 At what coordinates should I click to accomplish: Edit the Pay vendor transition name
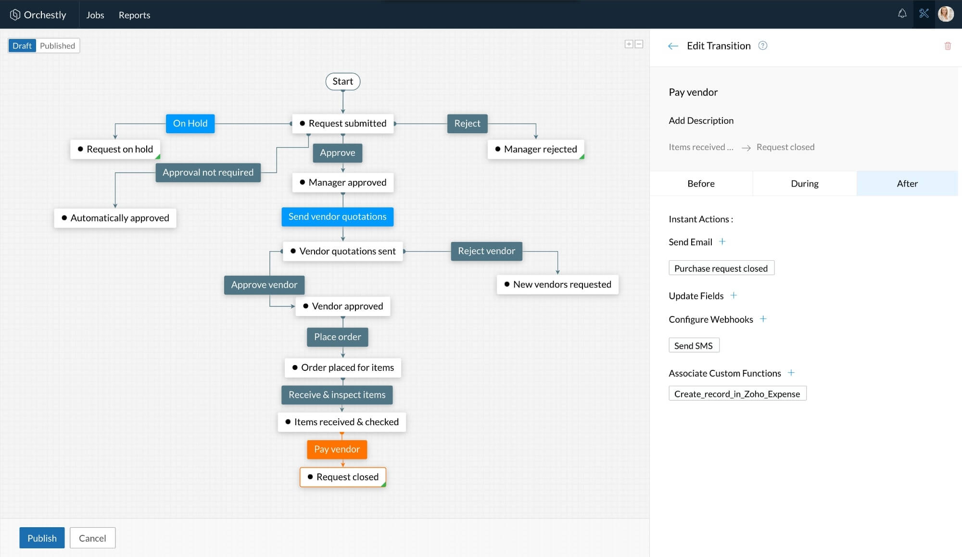click(x=693, y=92)
